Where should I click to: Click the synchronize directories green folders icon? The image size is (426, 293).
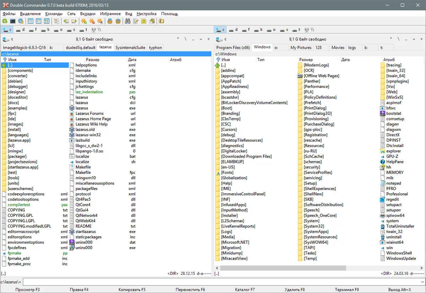coord(143,21)
